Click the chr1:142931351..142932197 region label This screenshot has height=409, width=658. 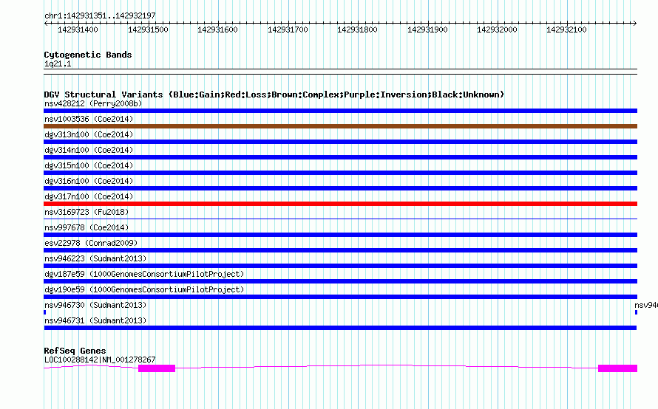pyautogui.click(x=100, y=16)
